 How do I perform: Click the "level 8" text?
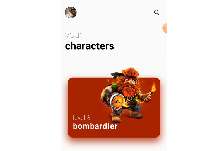pos(82,118)
